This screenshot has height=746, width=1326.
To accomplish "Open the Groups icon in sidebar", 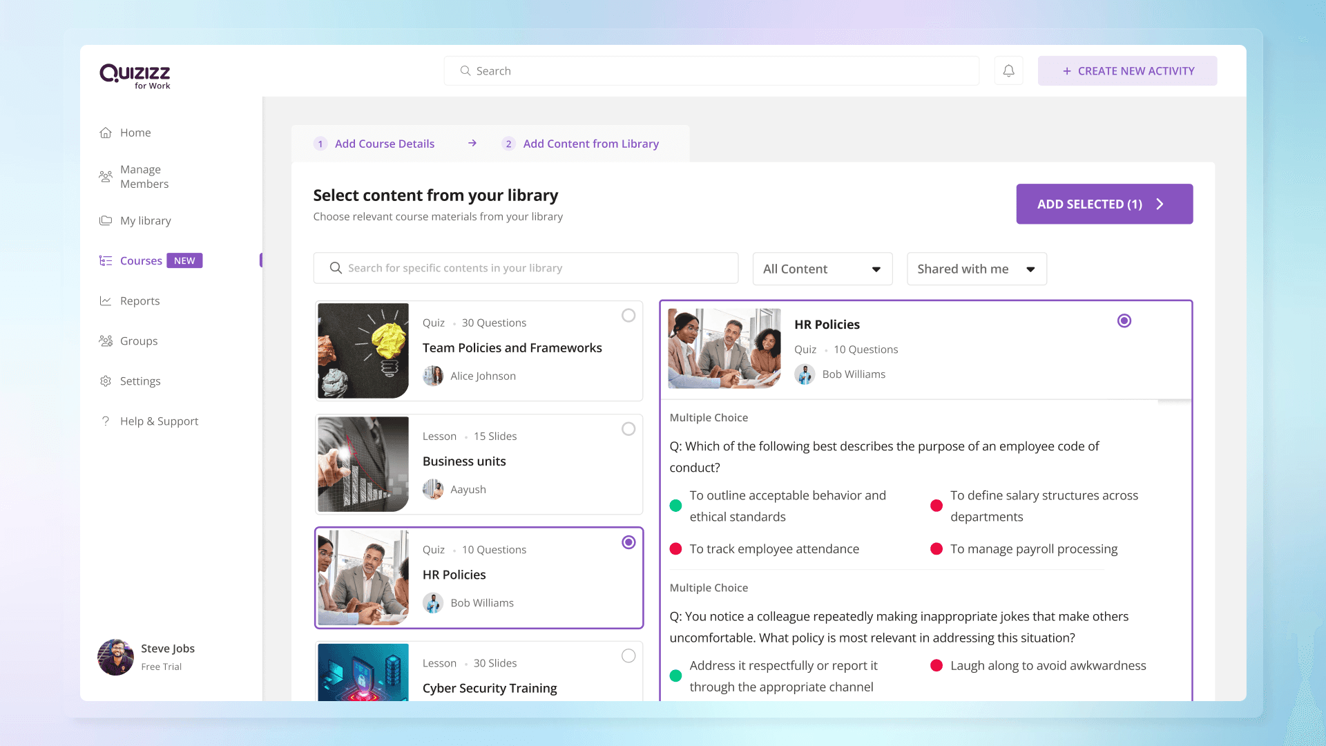I will (106, 341).
